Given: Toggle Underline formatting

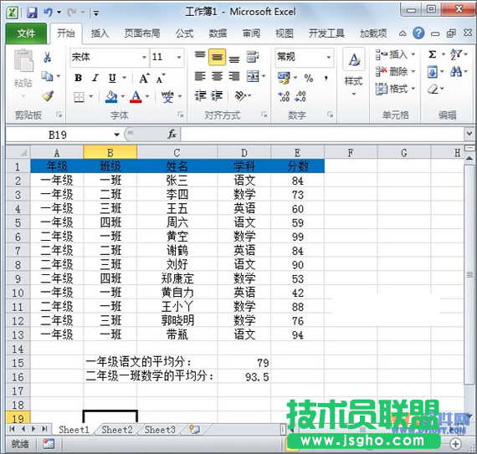Looking at the screenshot, I should 112,78.
